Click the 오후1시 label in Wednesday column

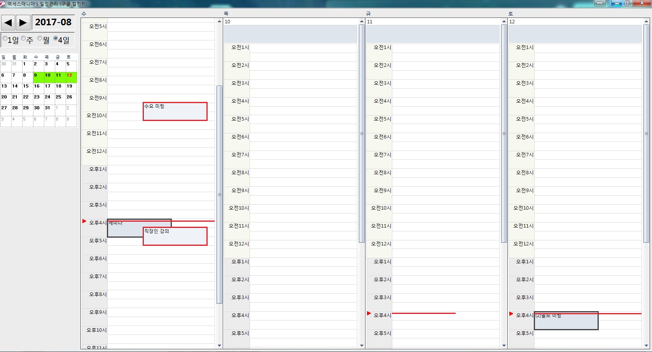[x=98, y=169]
